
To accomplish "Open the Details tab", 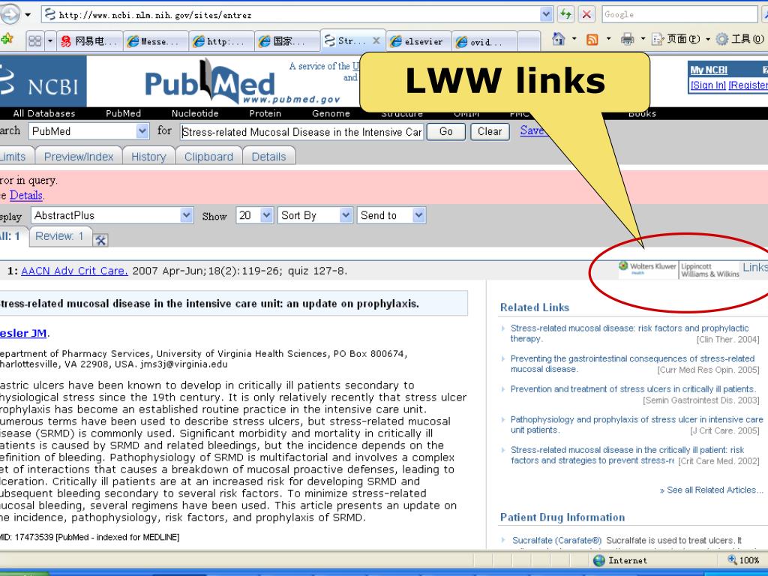I will click(269, 156).
